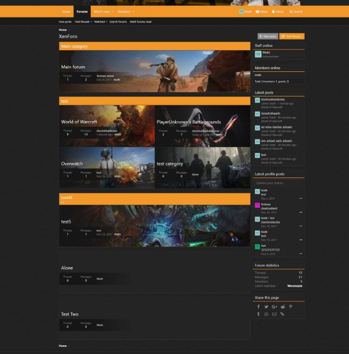Click Latest profile posts widget heading
This screenshot has width=349, height=354.
(270, 174)
